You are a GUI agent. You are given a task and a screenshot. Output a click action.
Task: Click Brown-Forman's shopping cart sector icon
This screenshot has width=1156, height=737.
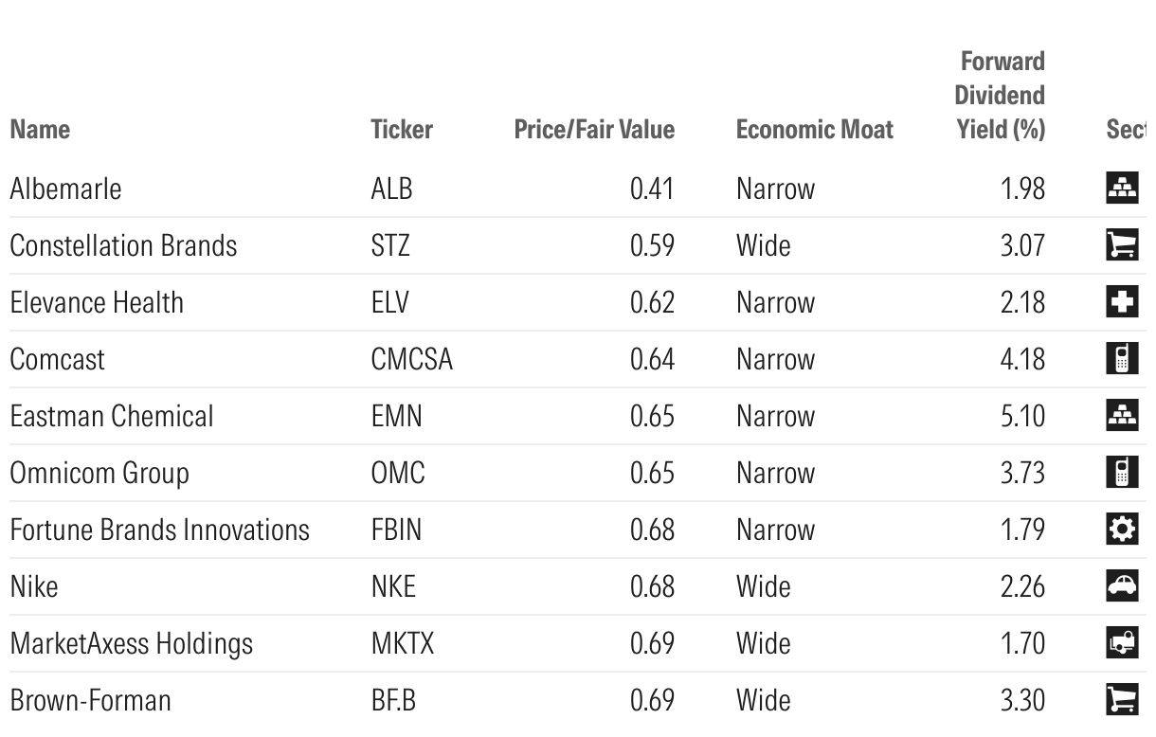pos(1122,700)
